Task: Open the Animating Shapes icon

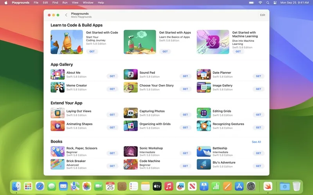Action: click(x=58, y=126)
